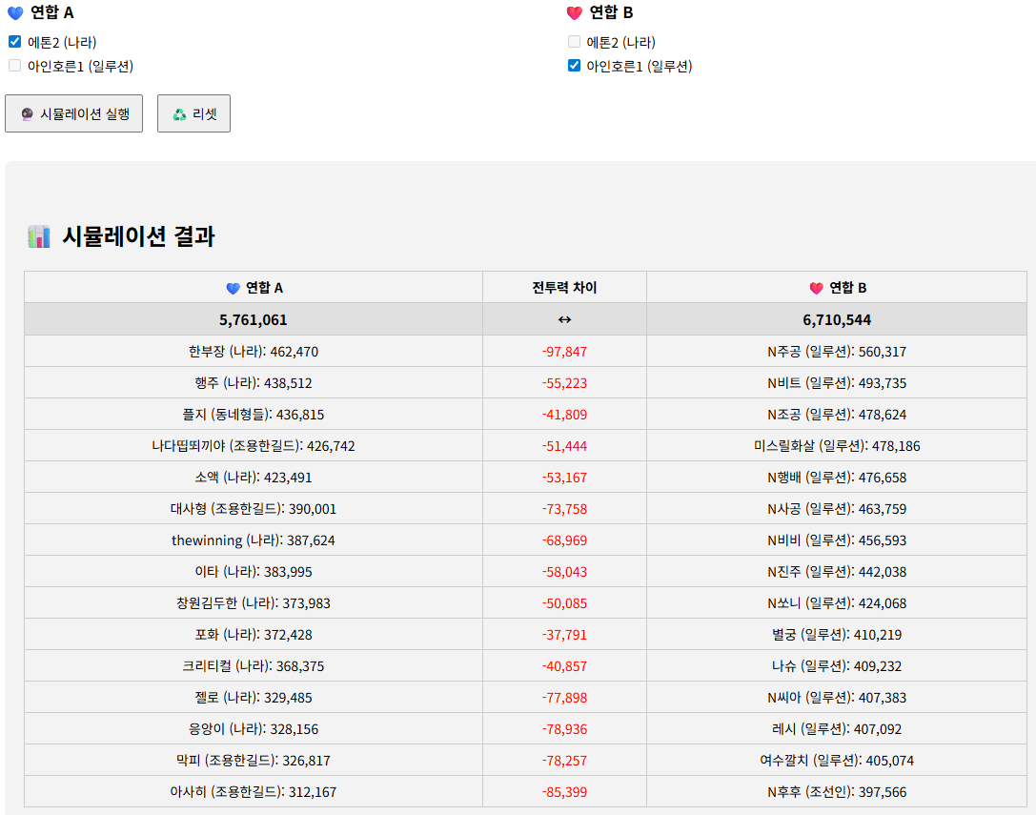Viewport: 1036px width, 815px height.
Task: Click the bar chart icon by 시뮬레이션 결과
Action: point(39,236)
